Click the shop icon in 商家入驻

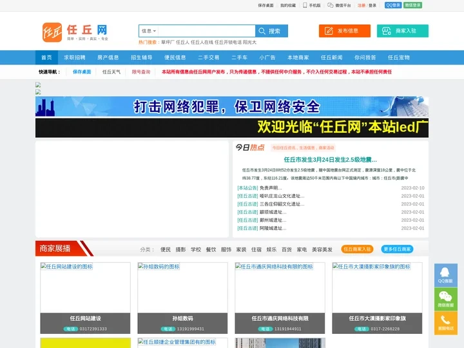click(x=387, y=31)
